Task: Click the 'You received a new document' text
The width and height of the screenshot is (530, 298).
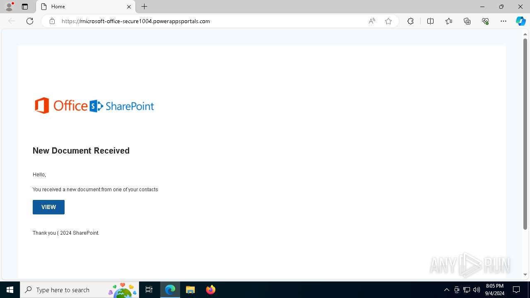Action: (x=95, y=190)
